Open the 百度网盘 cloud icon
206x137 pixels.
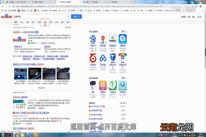coord(103,58)
